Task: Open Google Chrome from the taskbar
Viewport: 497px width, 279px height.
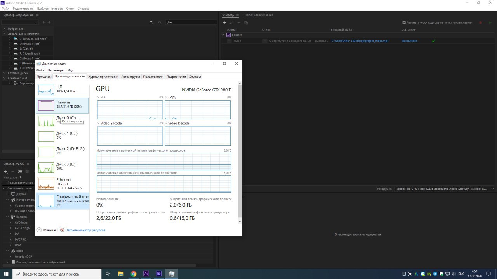Action: coord(134,274)
